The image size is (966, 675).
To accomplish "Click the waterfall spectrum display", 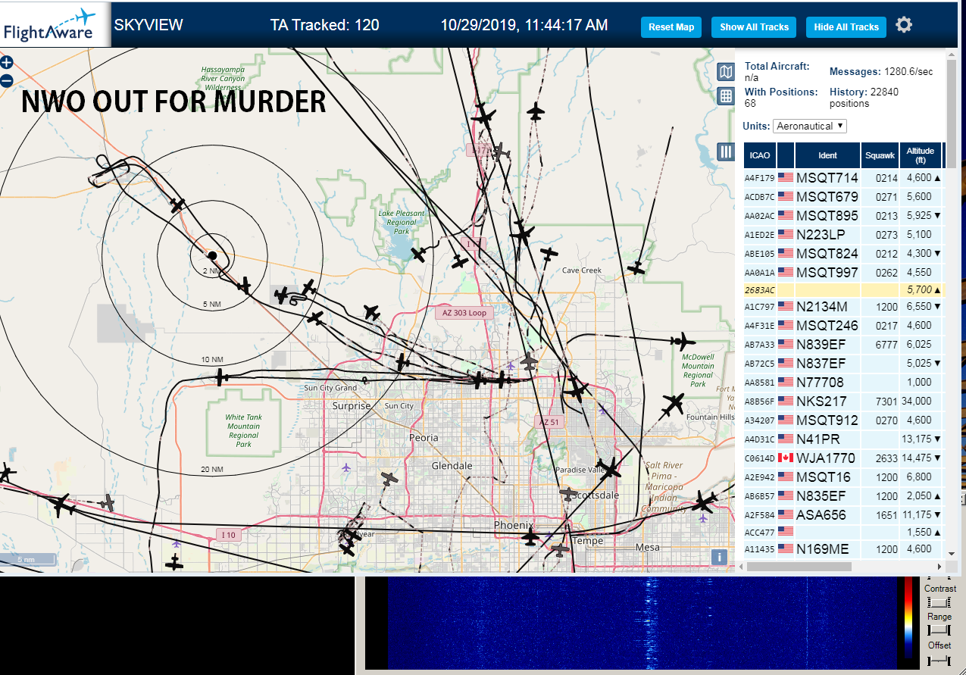I will [x=642, y=623].
